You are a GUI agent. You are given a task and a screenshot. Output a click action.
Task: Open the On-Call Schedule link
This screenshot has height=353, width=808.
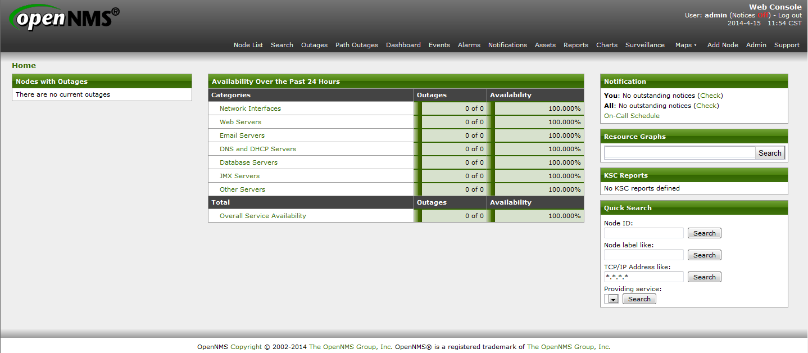[x=632, y=116]
